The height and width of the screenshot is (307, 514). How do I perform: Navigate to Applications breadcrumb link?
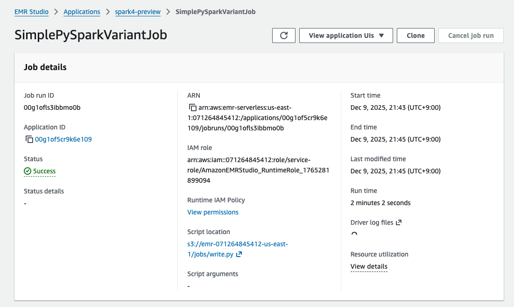point(82,12)
